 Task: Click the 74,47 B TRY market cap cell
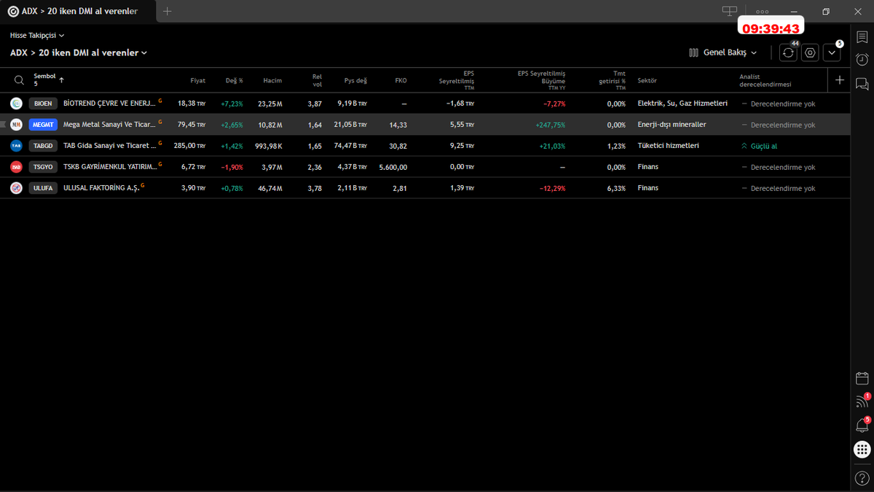tap(350, 146)
